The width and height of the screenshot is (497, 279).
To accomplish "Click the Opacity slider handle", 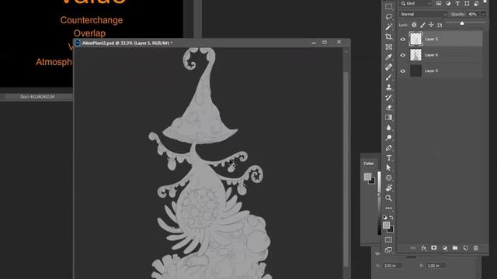I will [x=462, y=23].
